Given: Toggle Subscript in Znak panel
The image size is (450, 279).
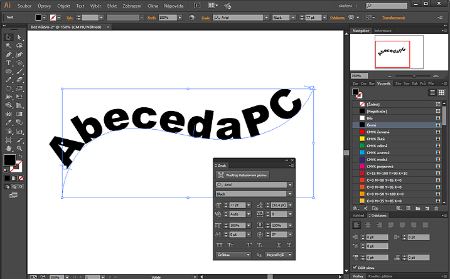Looking at the screenshot, I should click(x=259, y=245).
